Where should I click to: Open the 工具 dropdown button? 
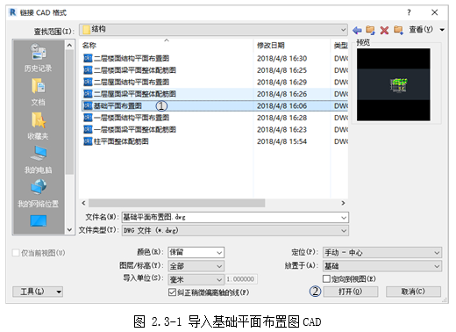coord(38,292)
